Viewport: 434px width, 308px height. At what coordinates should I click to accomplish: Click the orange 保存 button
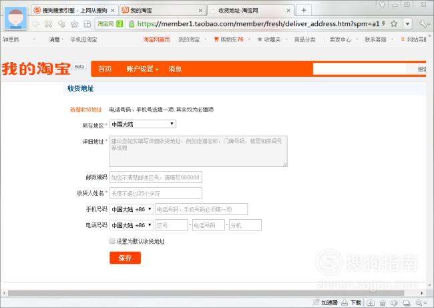coord(125,258)
